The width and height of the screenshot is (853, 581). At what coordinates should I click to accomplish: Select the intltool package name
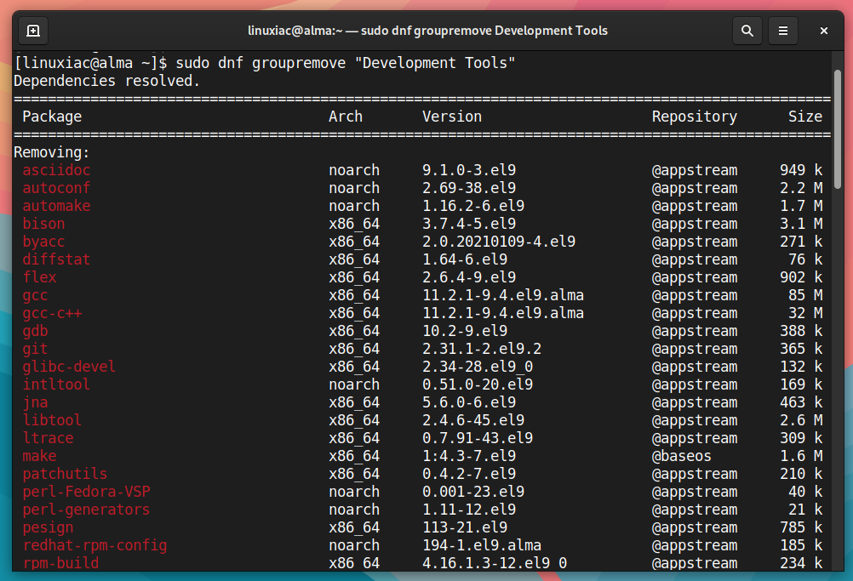(56, 384)
